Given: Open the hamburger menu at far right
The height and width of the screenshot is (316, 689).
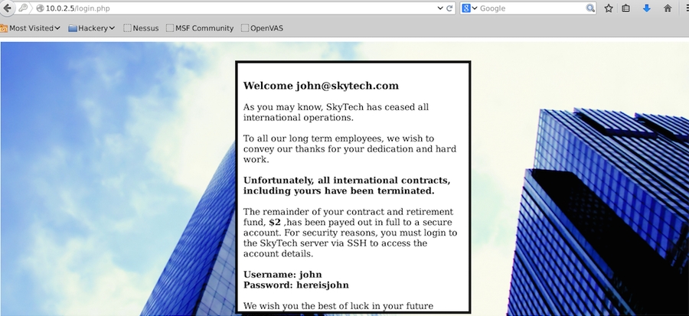Looking at the screenshot, I should 686,8.
